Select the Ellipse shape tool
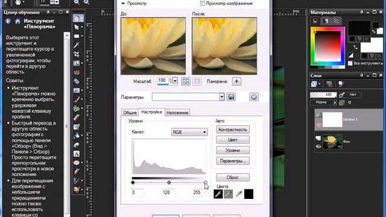 pyautogui.click(x=77, y=163)
